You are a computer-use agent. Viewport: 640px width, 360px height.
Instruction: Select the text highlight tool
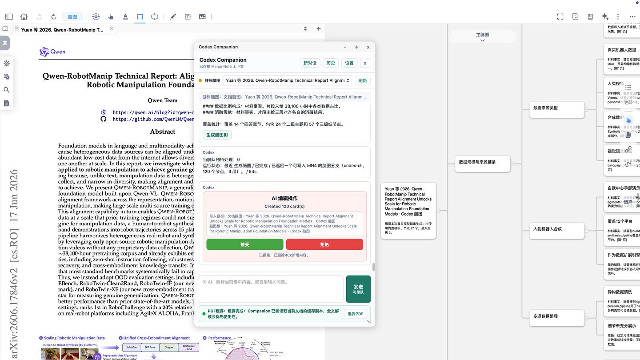[x=125, y=16]
